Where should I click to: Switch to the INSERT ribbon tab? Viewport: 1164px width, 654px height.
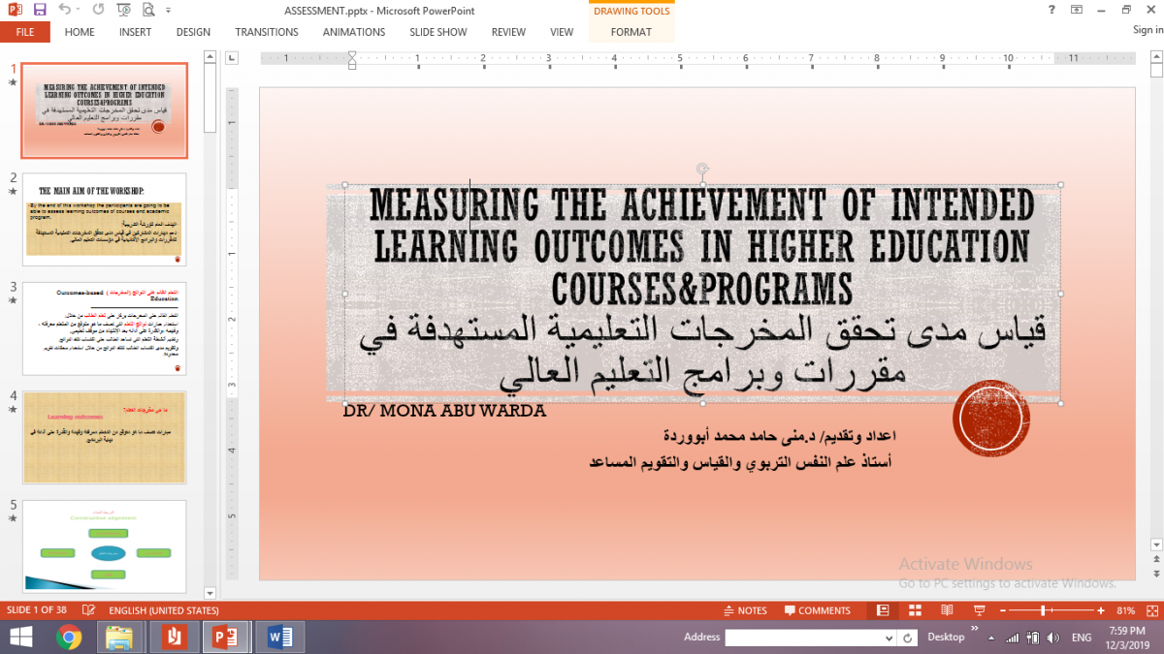click(135, 32)
